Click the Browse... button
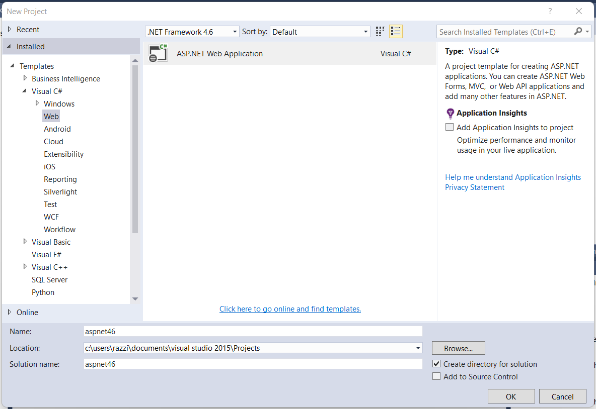Screen dimensions: 596x409 459,348
